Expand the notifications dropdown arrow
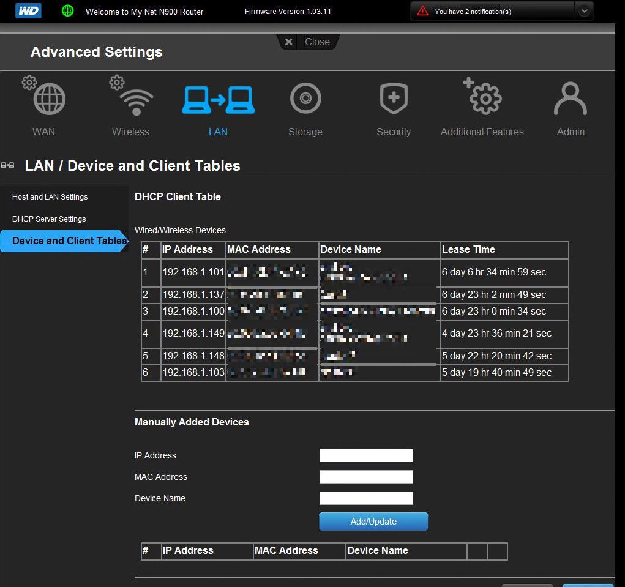Screen dimensions: 625x587 (x=584, y=11)
